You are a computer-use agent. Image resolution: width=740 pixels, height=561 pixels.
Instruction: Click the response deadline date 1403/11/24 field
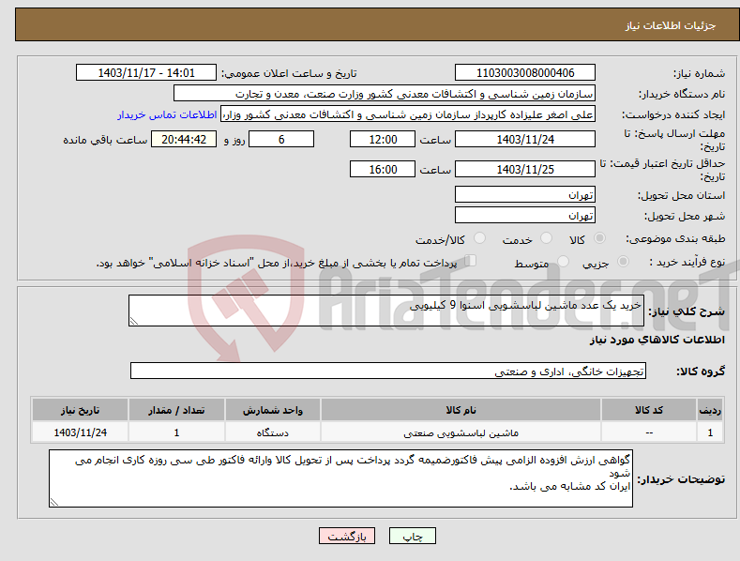525,139
